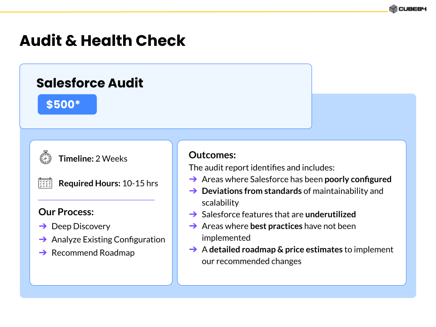Select the Audit & Health Check title
436x327 pixels.
[x=102, y=40]
